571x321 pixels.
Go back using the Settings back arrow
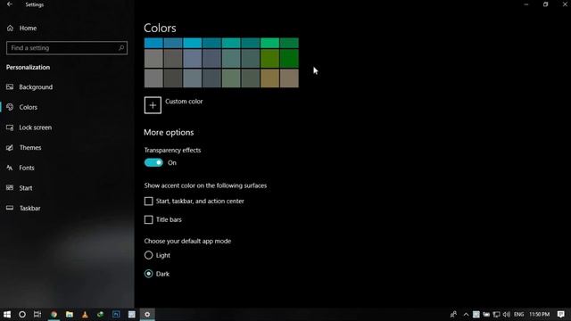(x=10, y=4)
